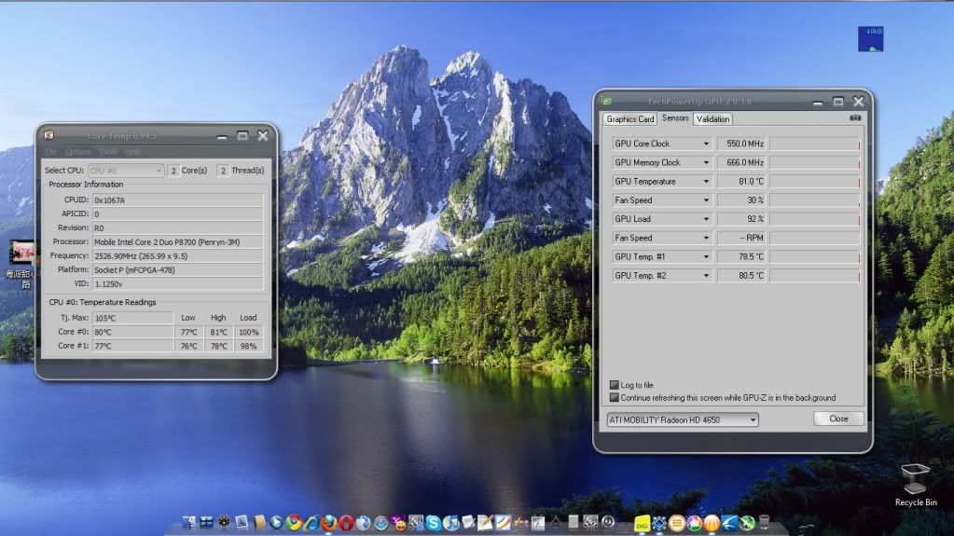
Task: Open the Options menu in Core Temp
Action: (77, 152)
